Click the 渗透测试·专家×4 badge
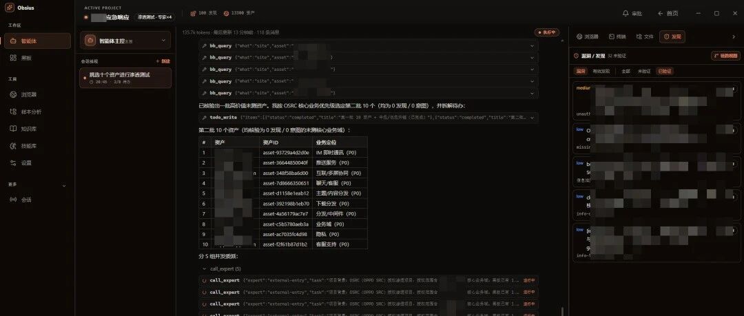Viewport: 744px width, 316px height. point(155,17)
